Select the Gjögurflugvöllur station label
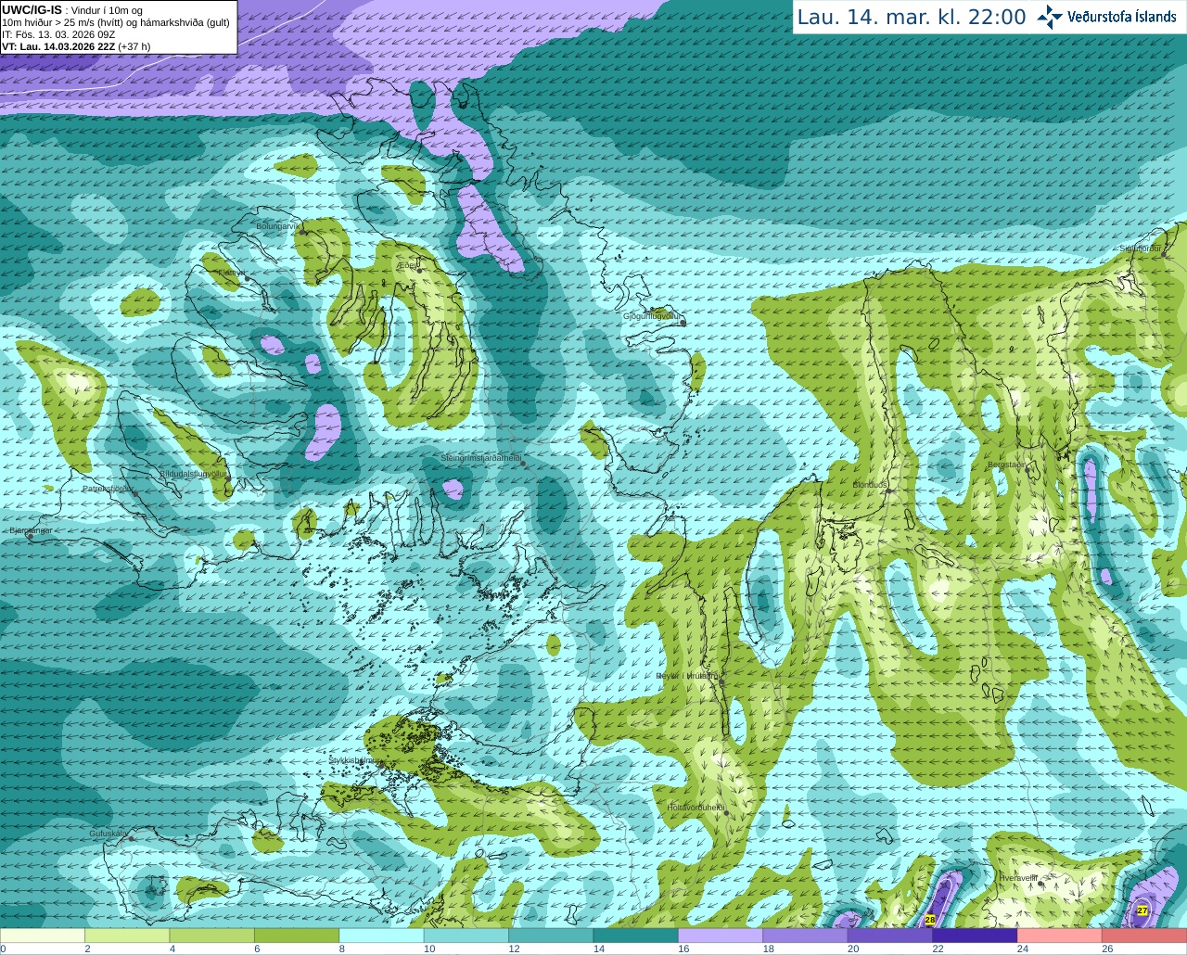Screen dimensions: 1187x955 point(652,316)
